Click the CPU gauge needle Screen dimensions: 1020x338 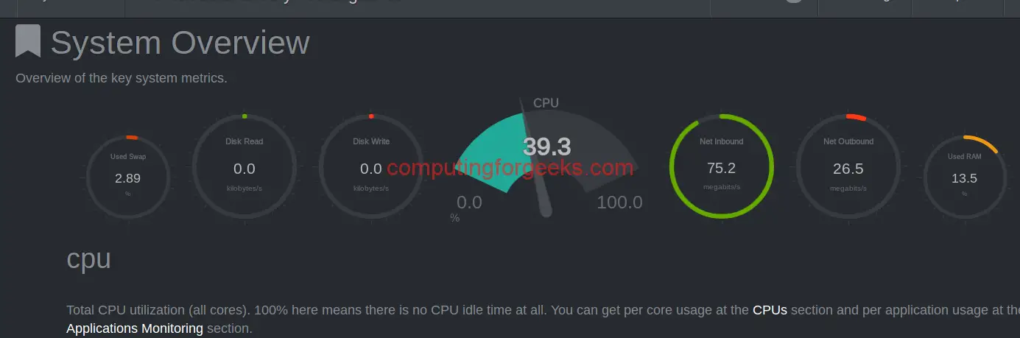coord(535,158)
